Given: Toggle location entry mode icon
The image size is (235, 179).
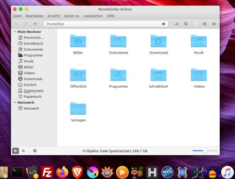Looking at the screenshot, I should pos(177,24).
